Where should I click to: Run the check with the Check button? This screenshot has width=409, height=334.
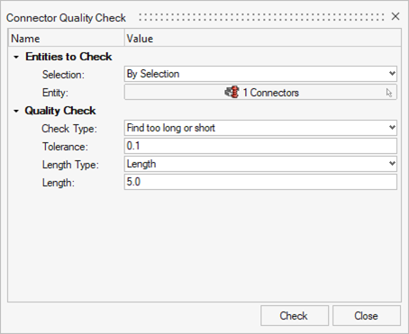[x=295, y=316]
